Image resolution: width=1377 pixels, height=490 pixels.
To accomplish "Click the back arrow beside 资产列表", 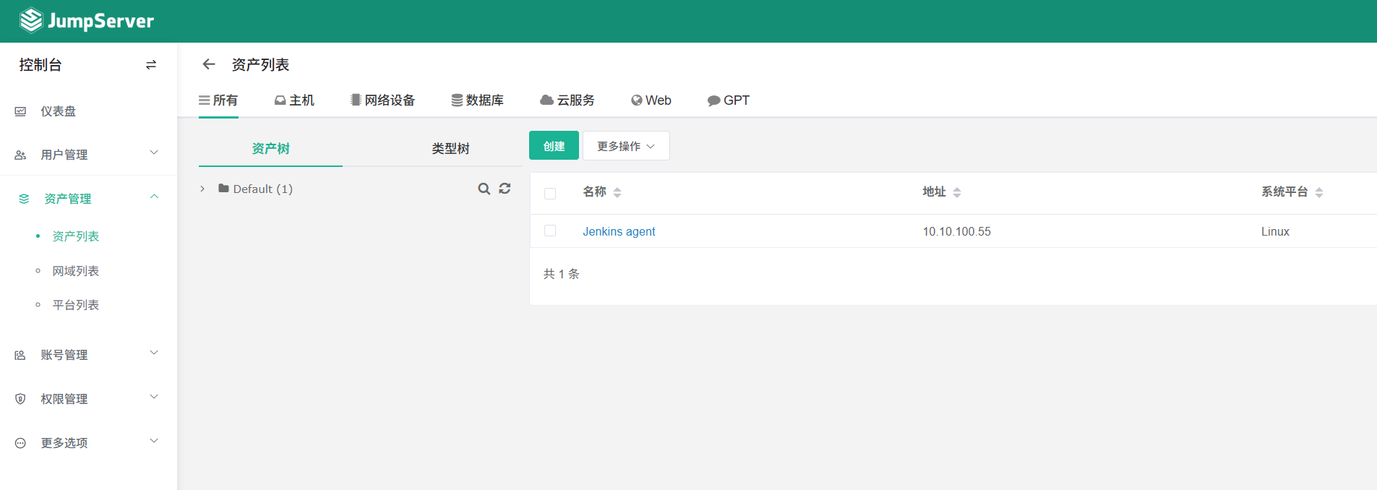I will coord(209,64).
